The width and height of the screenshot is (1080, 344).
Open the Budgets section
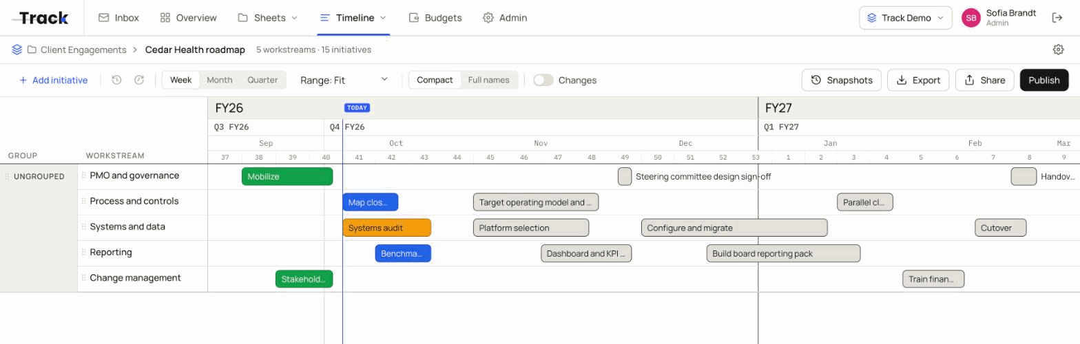(x=435, y=18)
